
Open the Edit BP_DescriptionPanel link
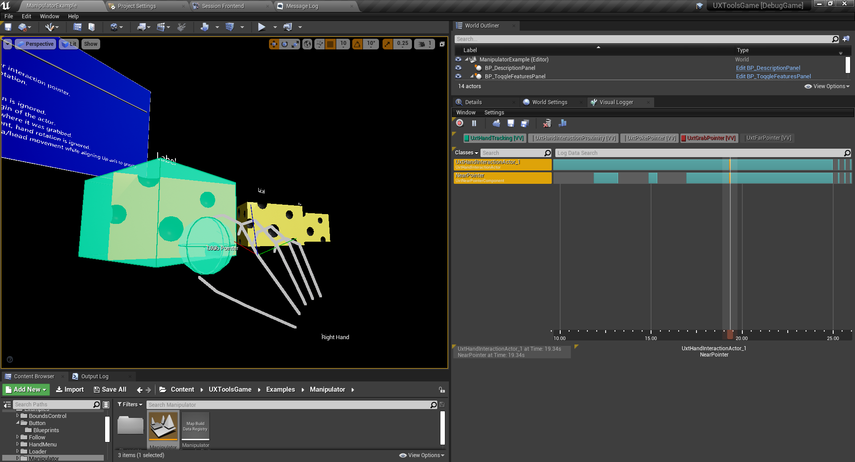[x=768, y=68]
